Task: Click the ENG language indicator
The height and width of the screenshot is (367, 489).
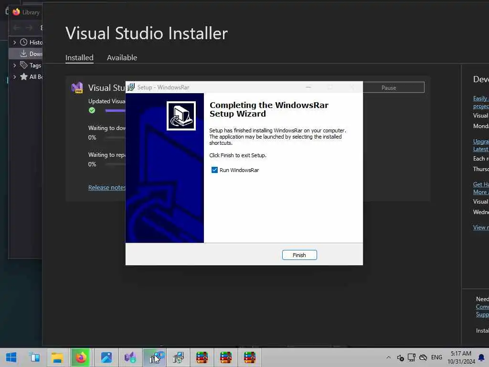Action: coord(436,357)
